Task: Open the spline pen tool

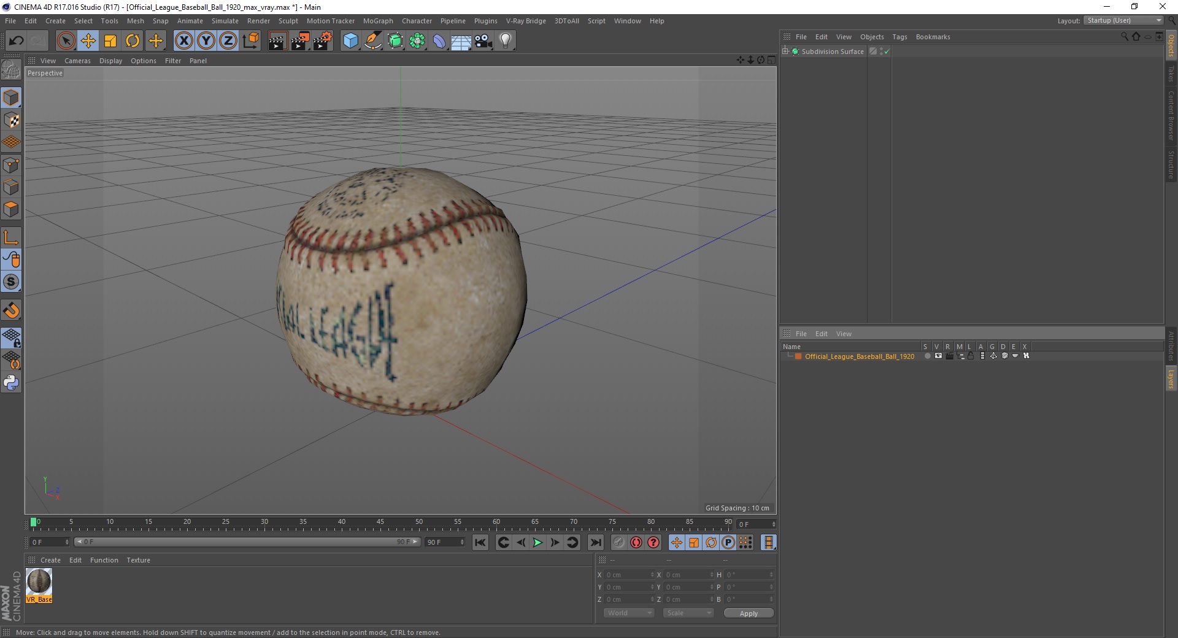Action: tap(373, 41)
